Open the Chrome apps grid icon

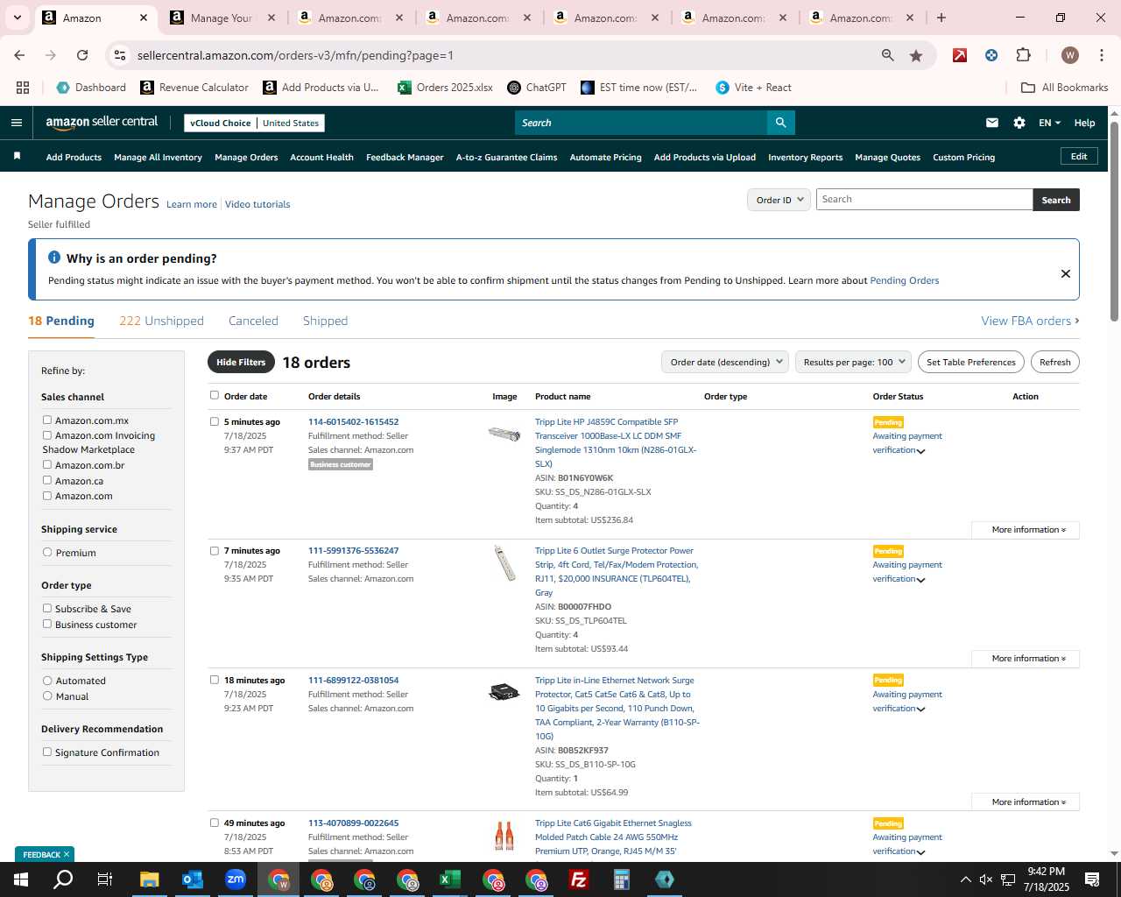[x=23, y=88]
